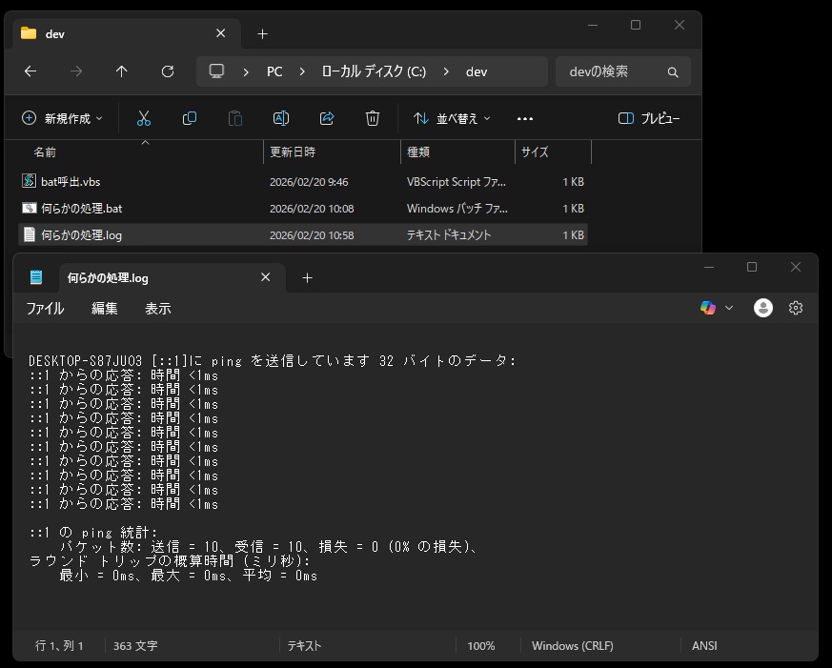Go up one folder level with up arrow

[x=121, y=71]
